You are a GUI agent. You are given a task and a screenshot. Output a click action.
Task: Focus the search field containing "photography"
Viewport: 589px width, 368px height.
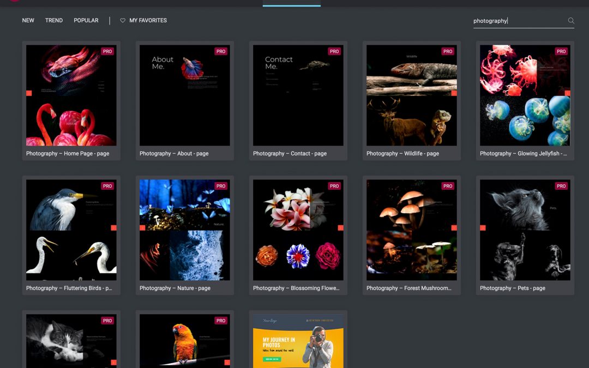point(518,21)
